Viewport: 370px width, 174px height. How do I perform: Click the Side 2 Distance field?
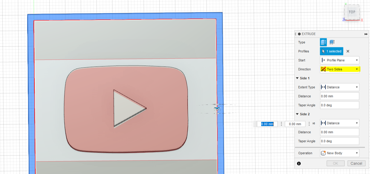[x=340, y=132]
